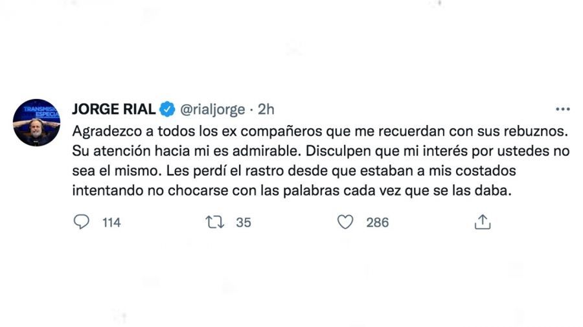Open Jorge Rial's profile picture
This screenshot has height=327, width=583.
click(x=36, y=122)
